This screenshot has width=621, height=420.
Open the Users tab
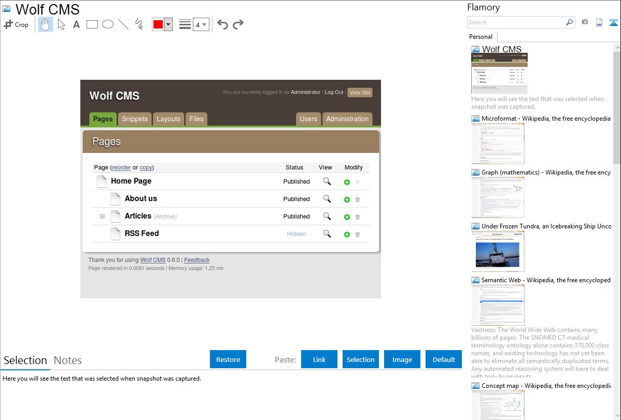308,119
